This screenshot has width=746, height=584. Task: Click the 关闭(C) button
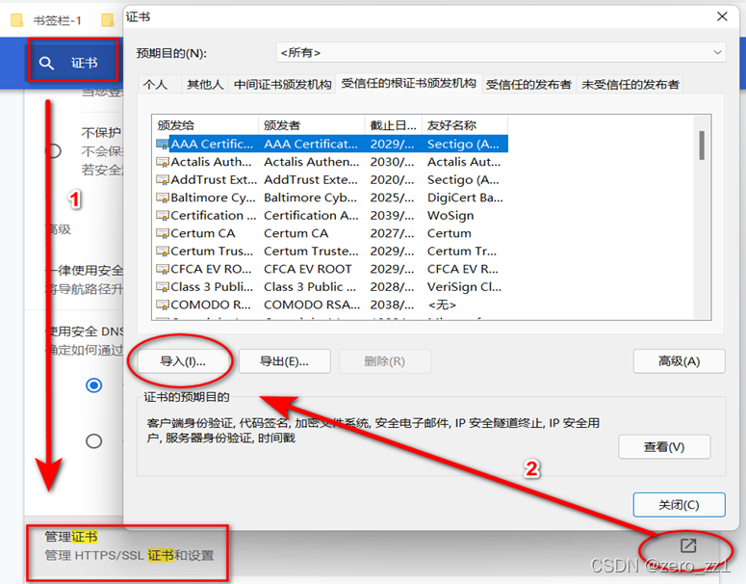pyautogui.click(x=679, y=505)
